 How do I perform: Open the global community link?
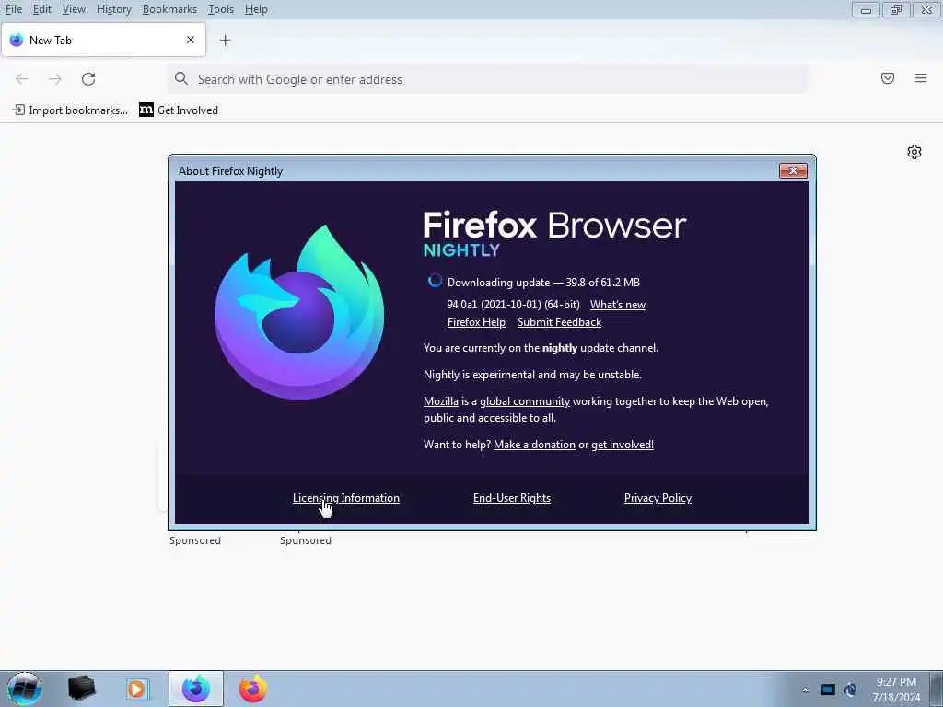pos(525,401)
